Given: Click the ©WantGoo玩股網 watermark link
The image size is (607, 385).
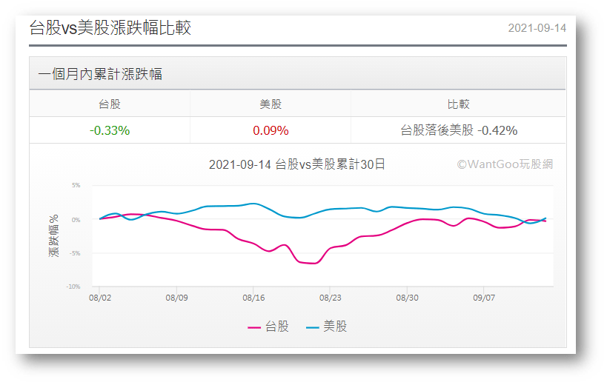Looking at the screenshot, I should click(505, 164).
